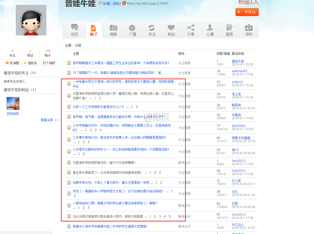
Task: Click the 加好友 add friend button
Action: point(31,63)
